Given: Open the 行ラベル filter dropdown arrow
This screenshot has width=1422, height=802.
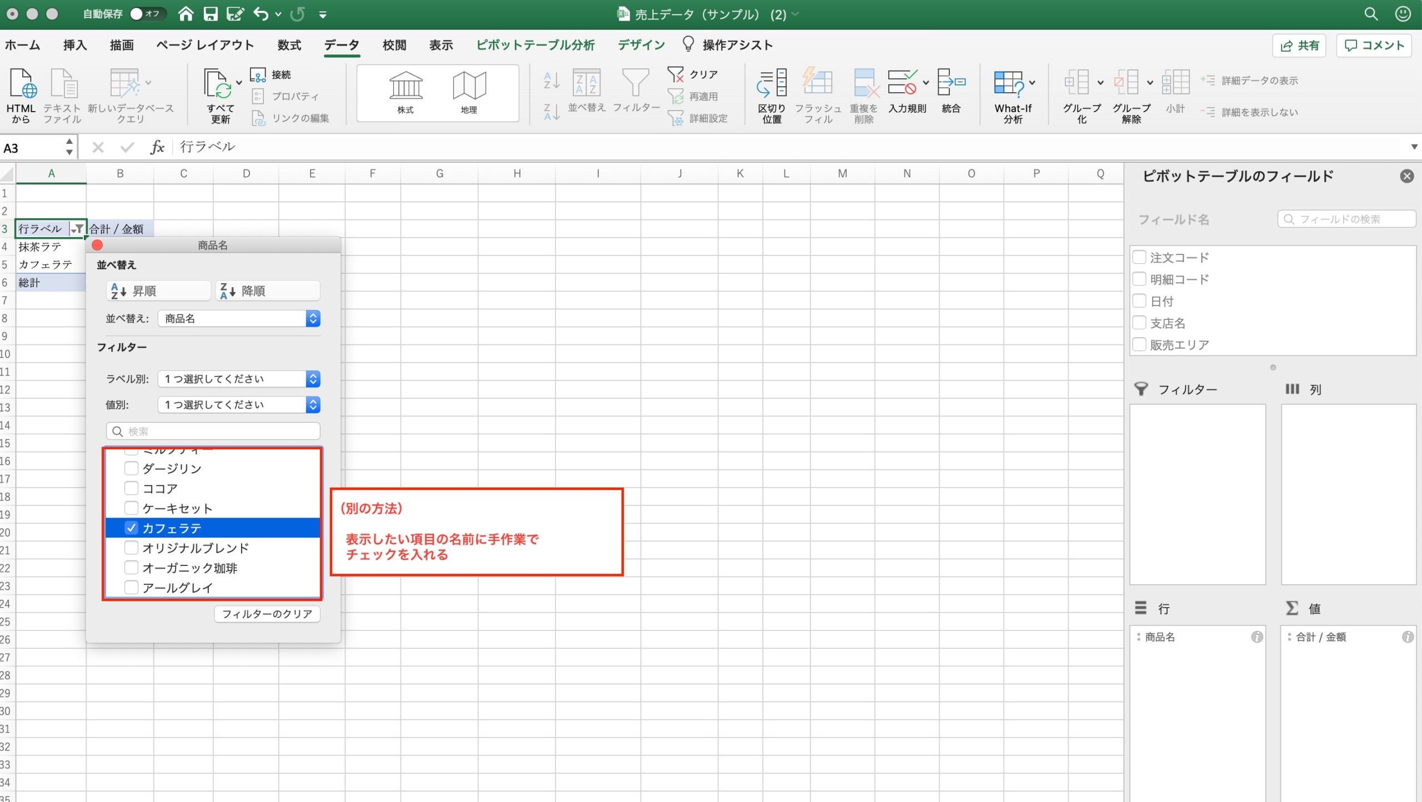Looking at the screenshot, I should [x=77, y=228].
